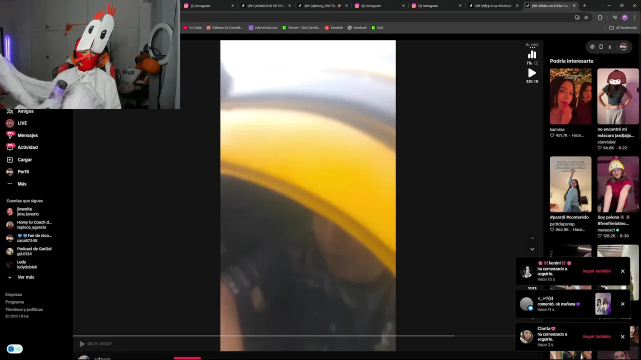Click the main video player area

pyautogui.click(x=308, y=195)
